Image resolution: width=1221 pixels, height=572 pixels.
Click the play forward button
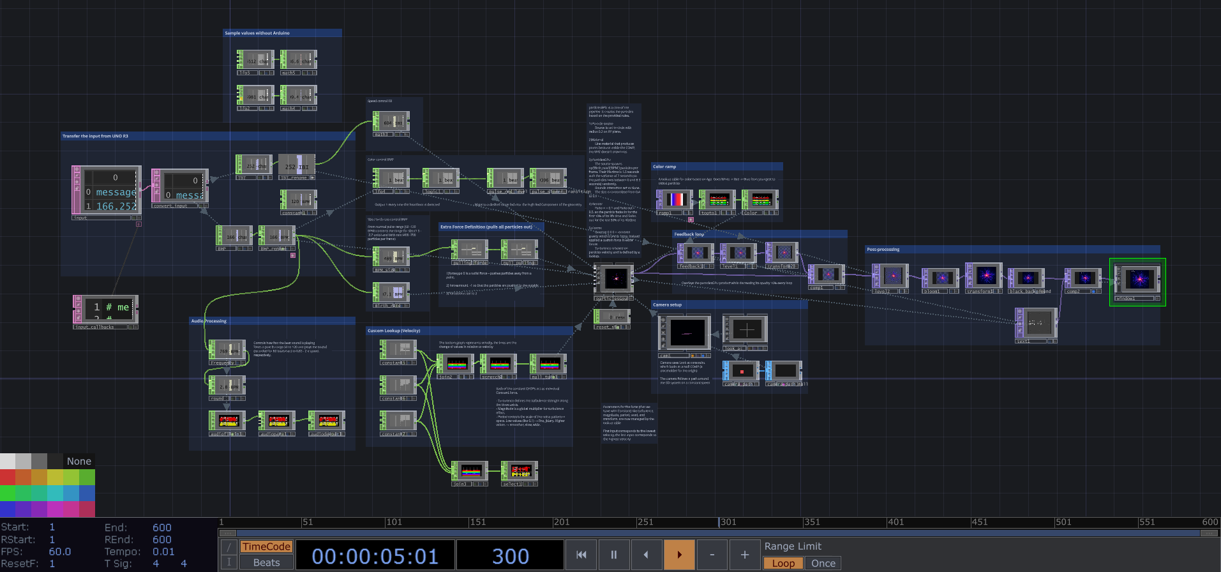point(679,555)
